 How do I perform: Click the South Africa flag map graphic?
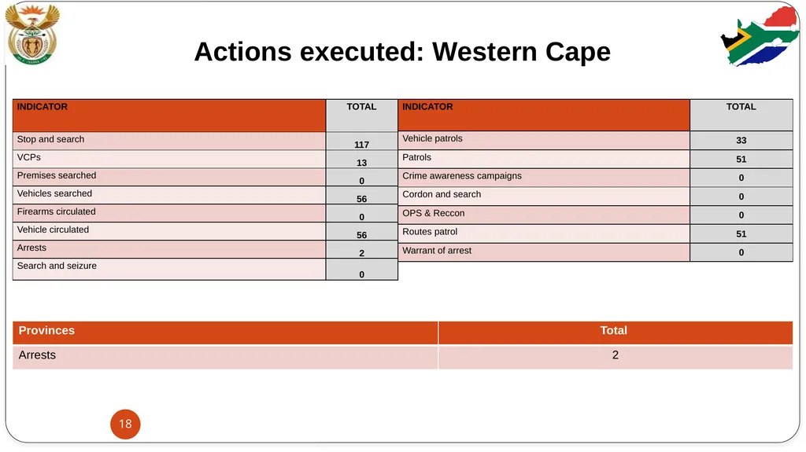pos(760,36)
